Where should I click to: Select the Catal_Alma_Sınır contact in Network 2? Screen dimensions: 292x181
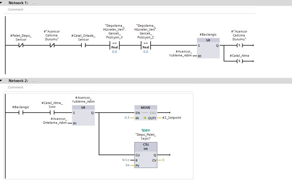click(52, 113)
